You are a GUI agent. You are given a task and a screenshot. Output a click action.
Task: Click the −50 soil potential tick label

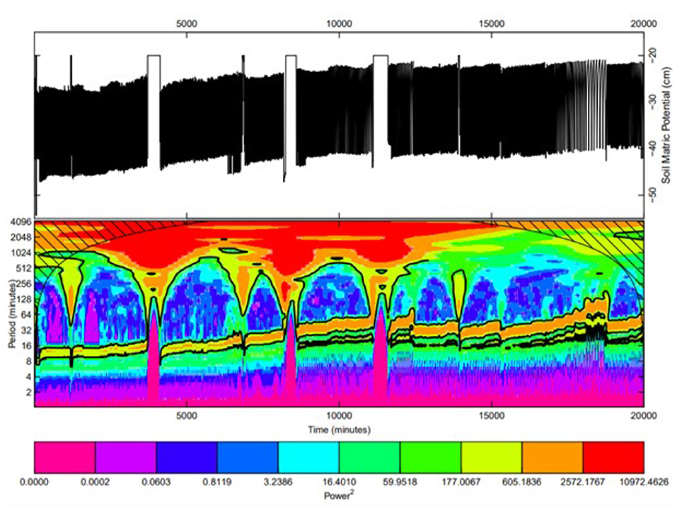click(653, 195)
